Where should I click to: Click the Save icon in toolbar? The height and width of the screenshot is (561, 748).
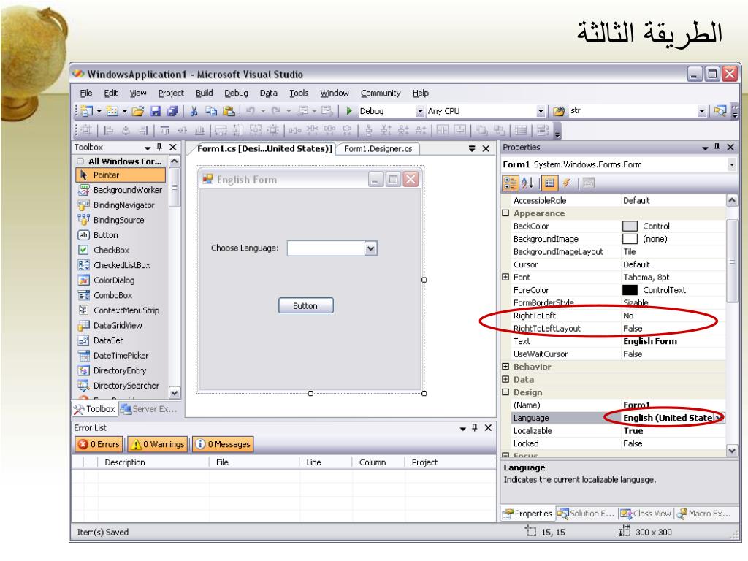tap(155, 111)
